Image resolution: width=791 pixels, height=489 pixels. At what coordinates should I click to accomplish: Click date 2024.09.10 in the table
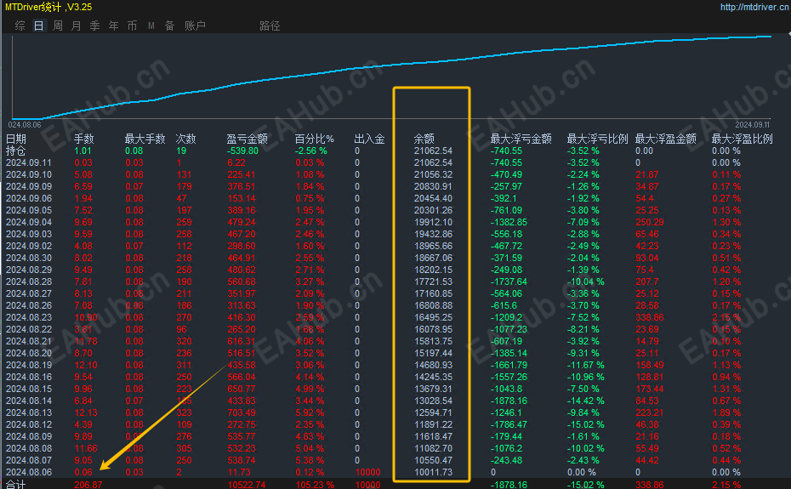[x=29, y=174]
